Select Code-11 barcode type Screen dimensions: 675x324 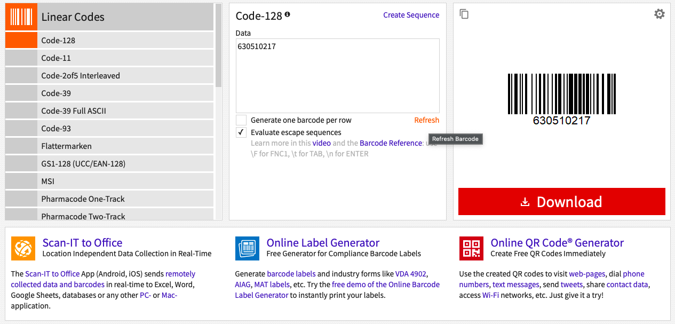click(109, 58)
